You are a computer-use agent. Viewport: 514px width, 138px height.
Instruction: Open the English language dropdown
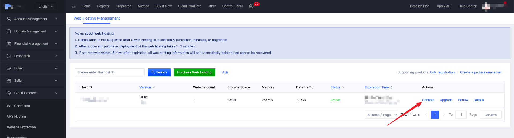coord(46,6)
